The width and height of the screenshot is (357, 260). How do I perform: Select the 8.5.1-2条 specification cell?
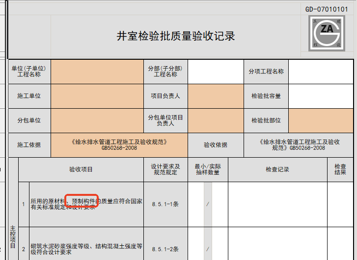pos(165,249)
